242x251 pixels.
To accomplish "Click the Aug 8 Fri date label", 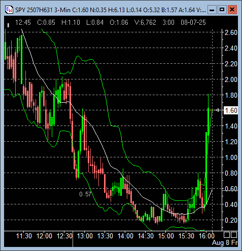I will pos(225,242).
